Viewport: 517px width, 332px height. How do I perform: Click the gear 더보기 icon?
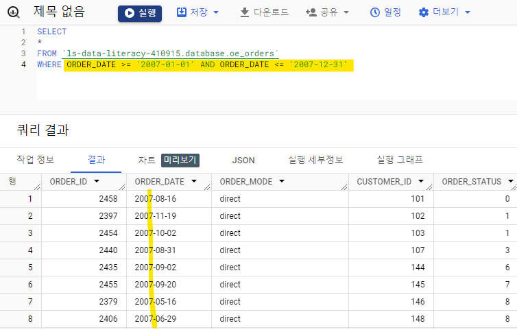[423, 12]
